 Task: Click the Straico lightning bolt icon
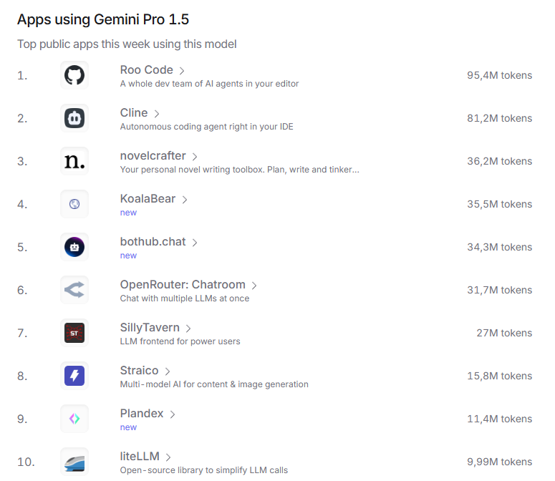point(74,376)
